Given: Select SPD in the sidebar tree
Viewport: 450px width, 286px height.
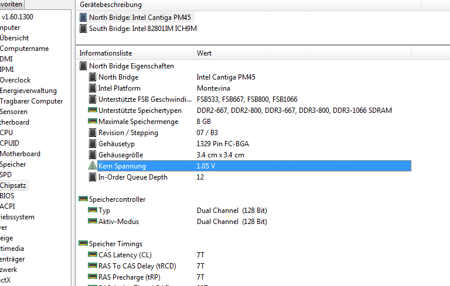Looking at the screenshot, I should [6, 175].
